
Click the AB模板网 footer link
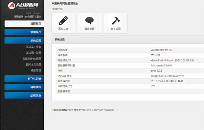click(x=64, y=110)
